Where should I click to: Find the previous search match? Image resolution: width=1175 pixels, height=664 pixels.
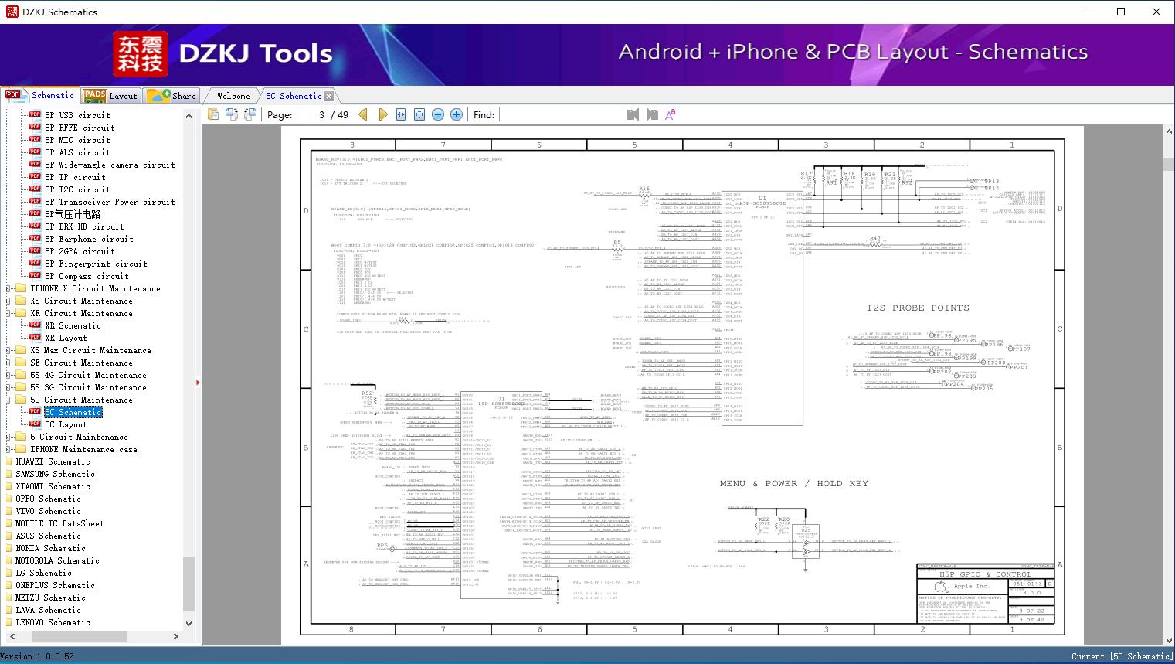pyautogui.click(x=633, y=114)
